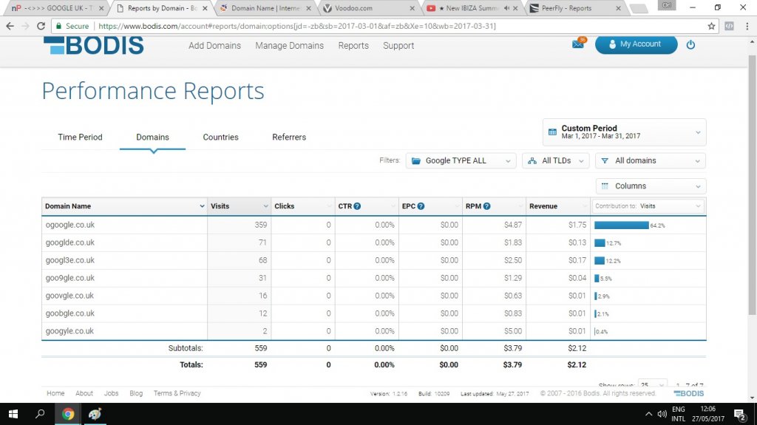757x425 pixels.
Task: Open Contribution to Visits dropdown
Action: point(648,206)
